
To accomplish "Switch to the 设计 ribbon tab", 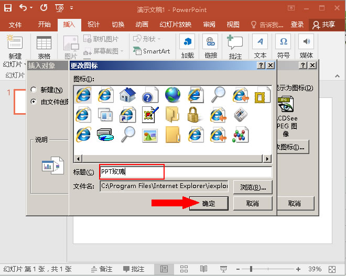I will tap(93, 25).
